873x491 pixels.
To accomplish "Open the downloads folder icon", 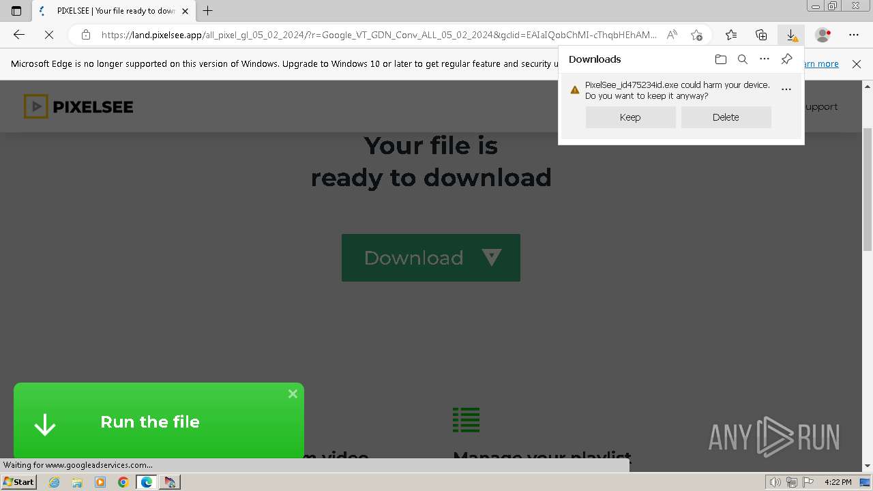I will point(721,59).
